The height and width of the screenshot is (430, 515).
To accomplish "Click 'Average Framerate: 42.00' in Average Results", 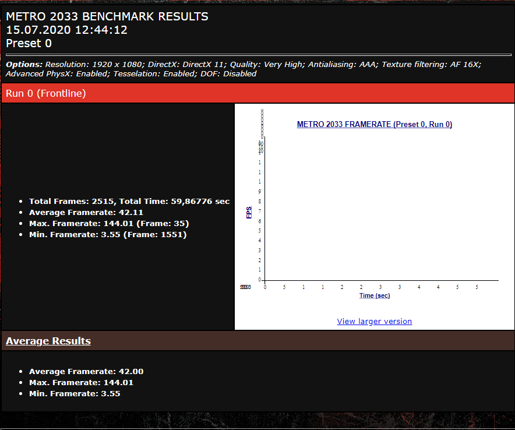I will [86, 372].
